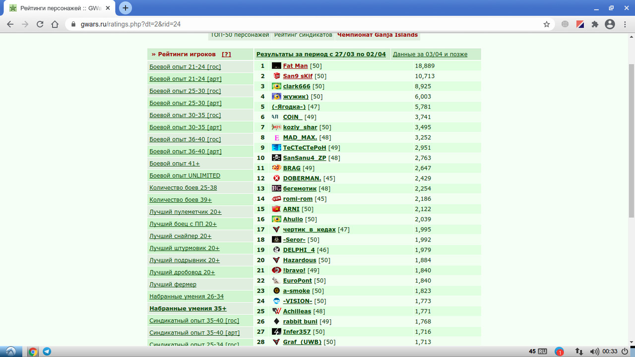Screen dimensions: 635x357
Task: Open the Лучший фермер rating
Action: 173,284
